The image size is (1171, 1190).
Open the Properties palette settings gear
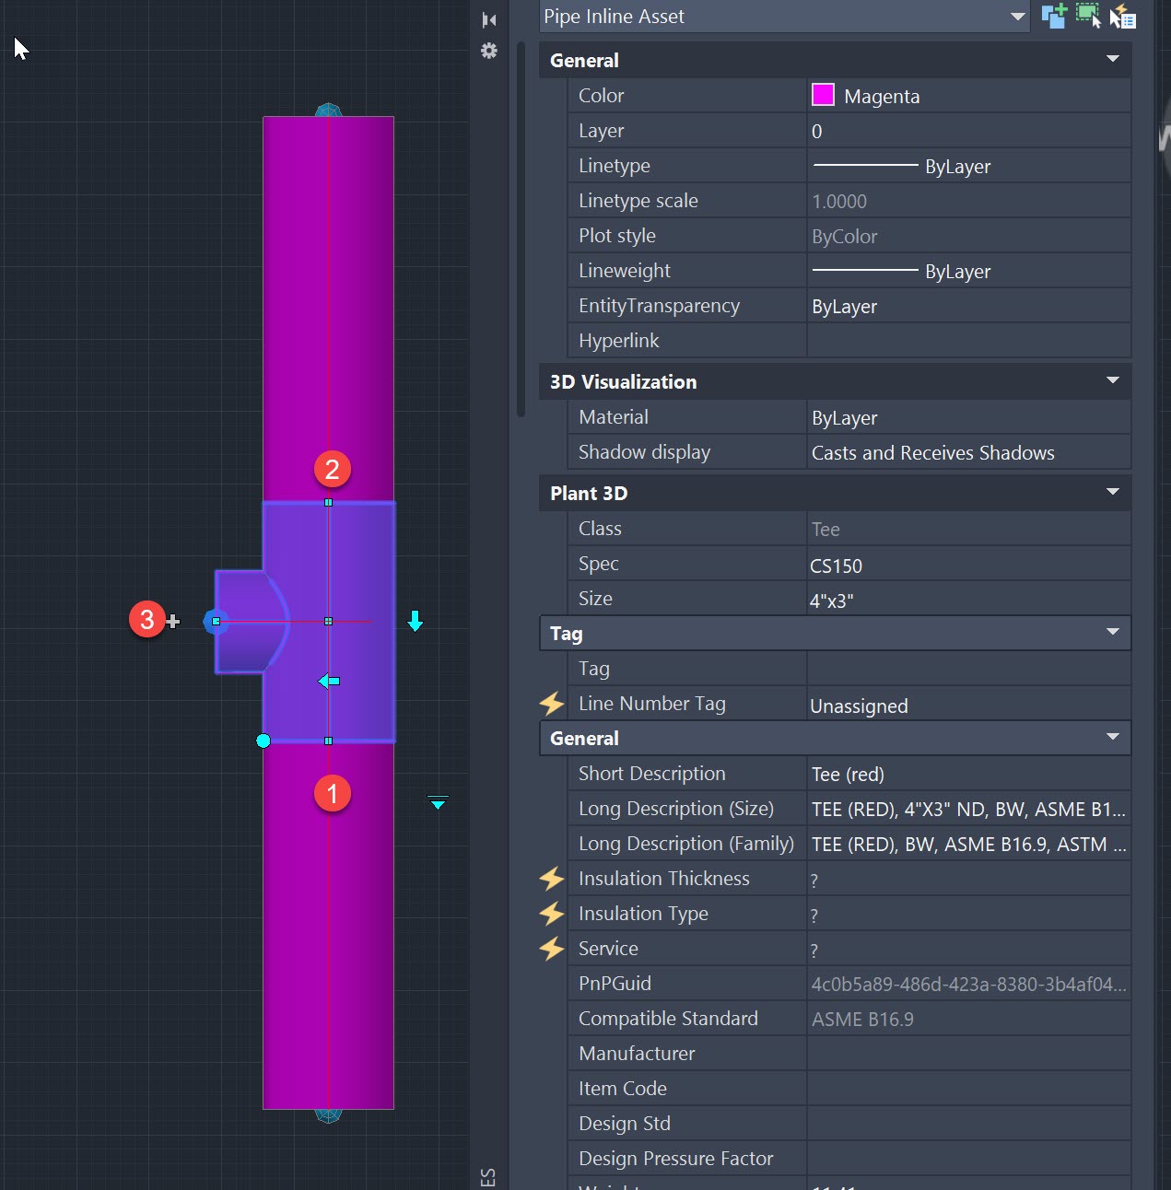click(x=488, y=52)
